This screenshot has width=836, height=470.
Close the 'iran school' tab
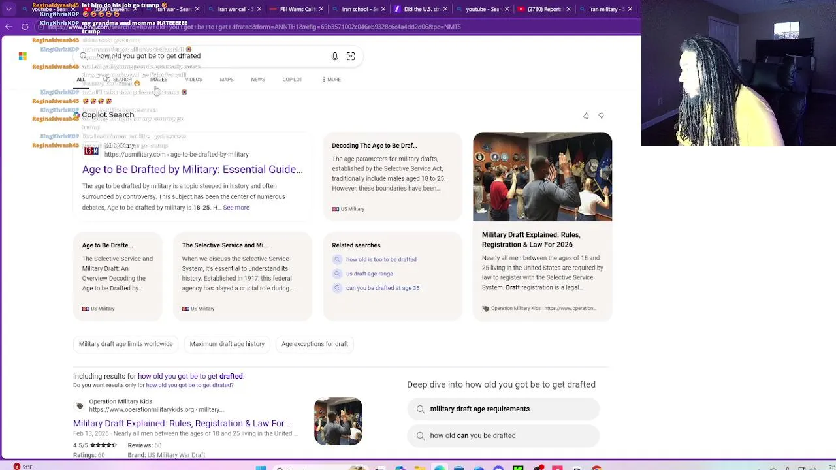pos(383,9)
